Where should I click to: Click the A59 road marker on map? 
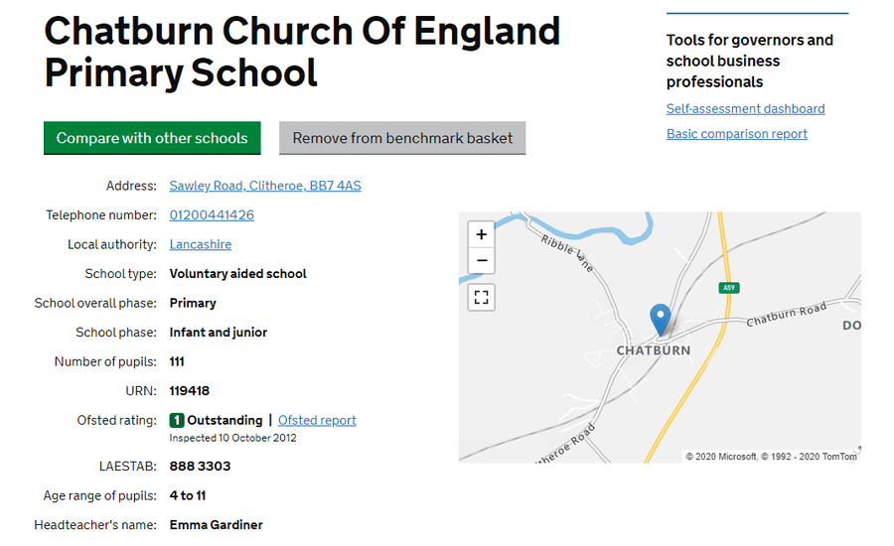pyautogui.click(x=729, y=287)
